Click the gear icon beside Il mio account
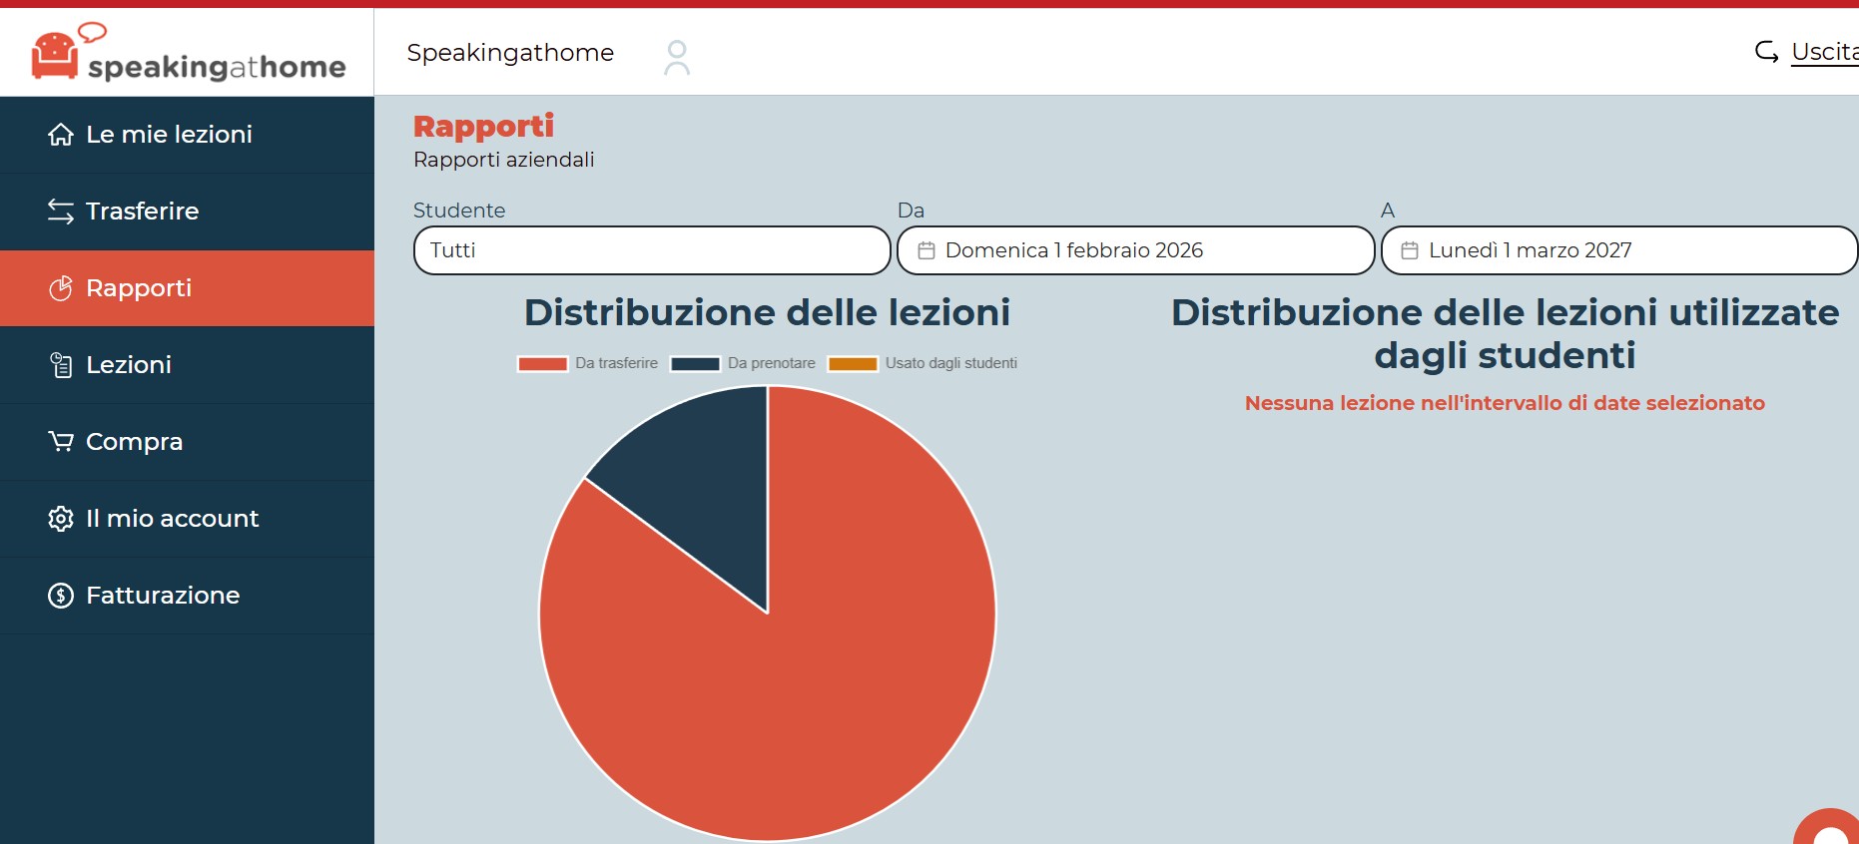 tap(61, 519)
